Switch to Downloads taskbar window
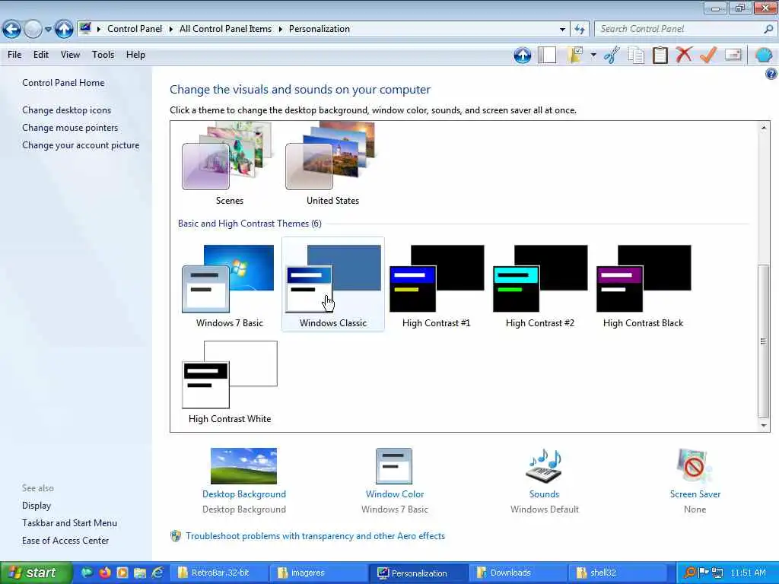 click(x=517, y=573)
